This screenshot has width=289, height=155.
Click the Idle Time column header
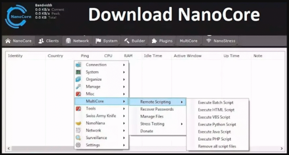click(153, 56)
